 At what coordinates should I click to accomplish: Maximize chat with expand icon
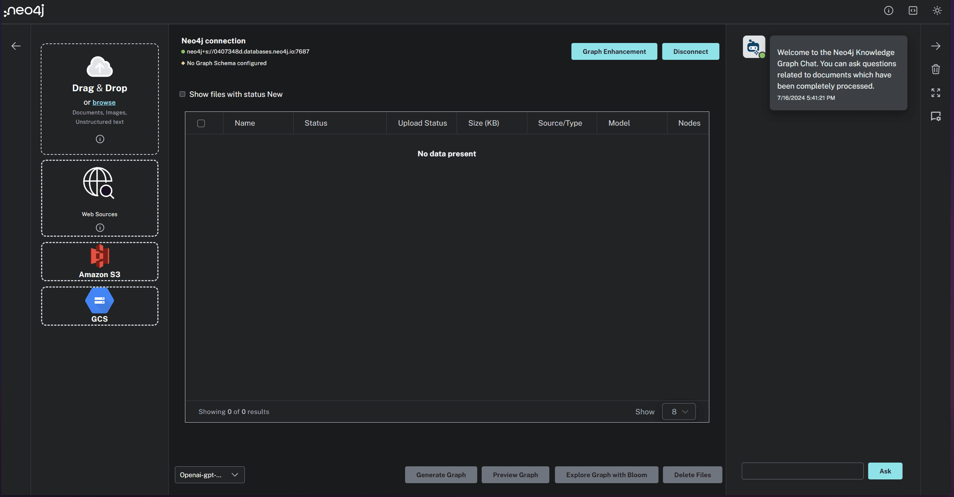coord(936,93)
